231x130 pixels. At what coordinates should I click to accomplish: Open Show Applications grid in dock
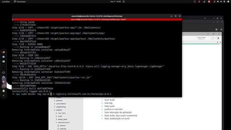pyautogui.click(x=4, y=95)
